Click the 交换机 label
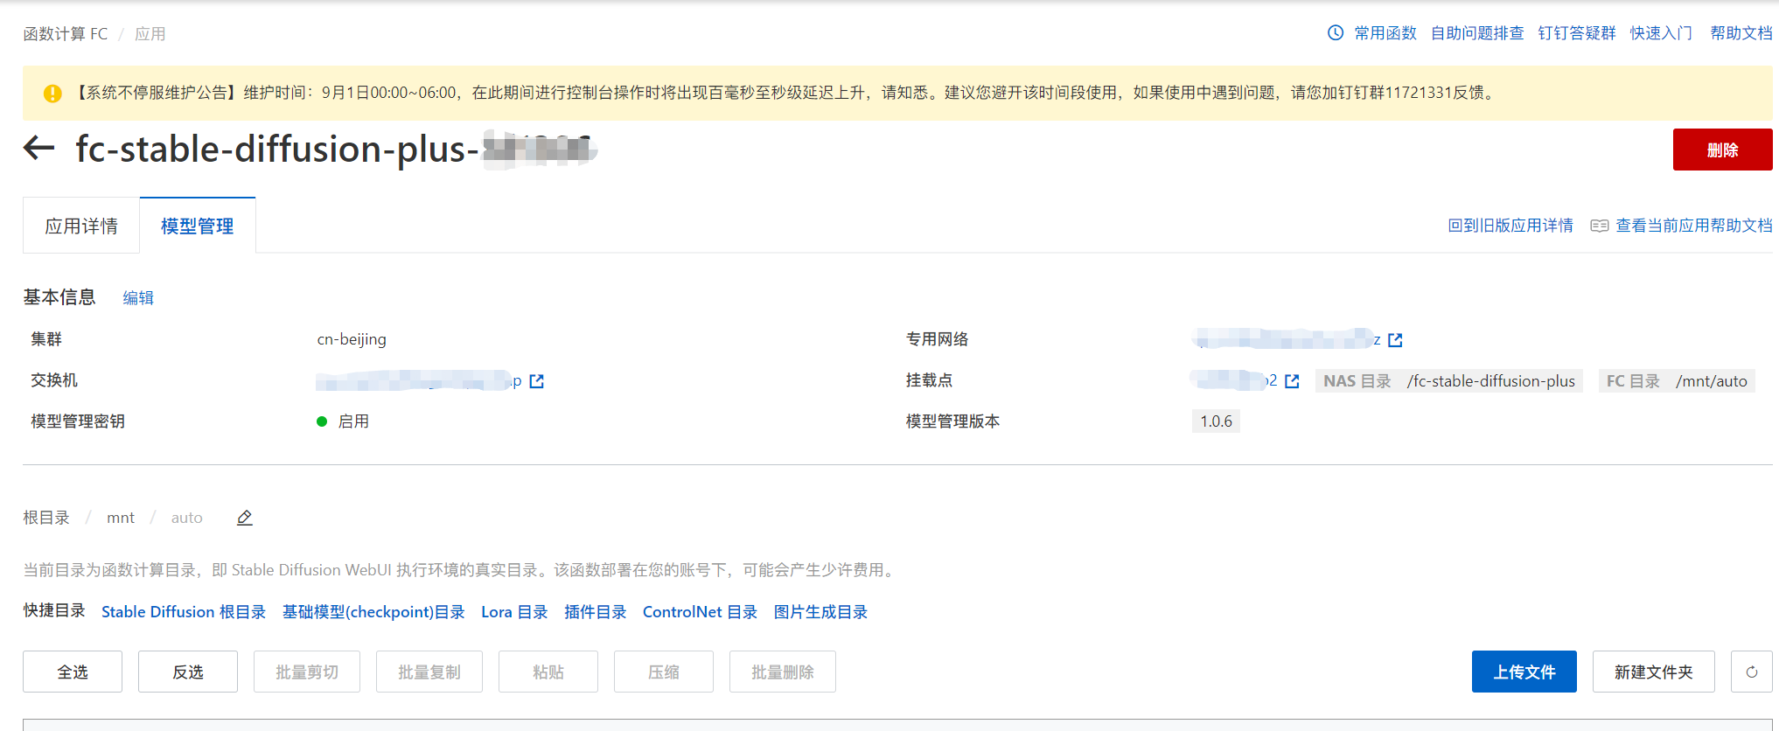This screenshot has height=731, width=1779. click(x=54, y=380)
